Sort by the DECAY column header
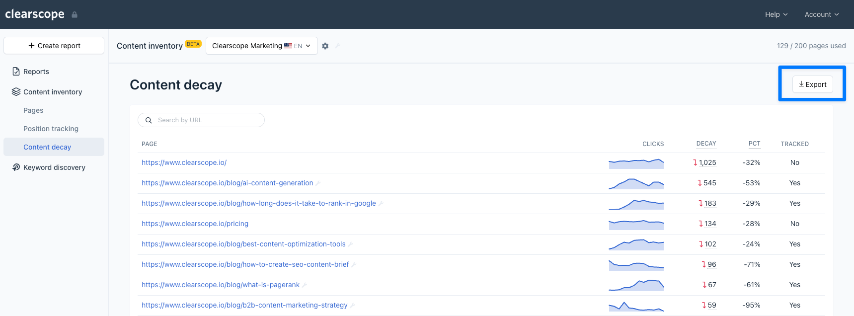 point(706,144)
